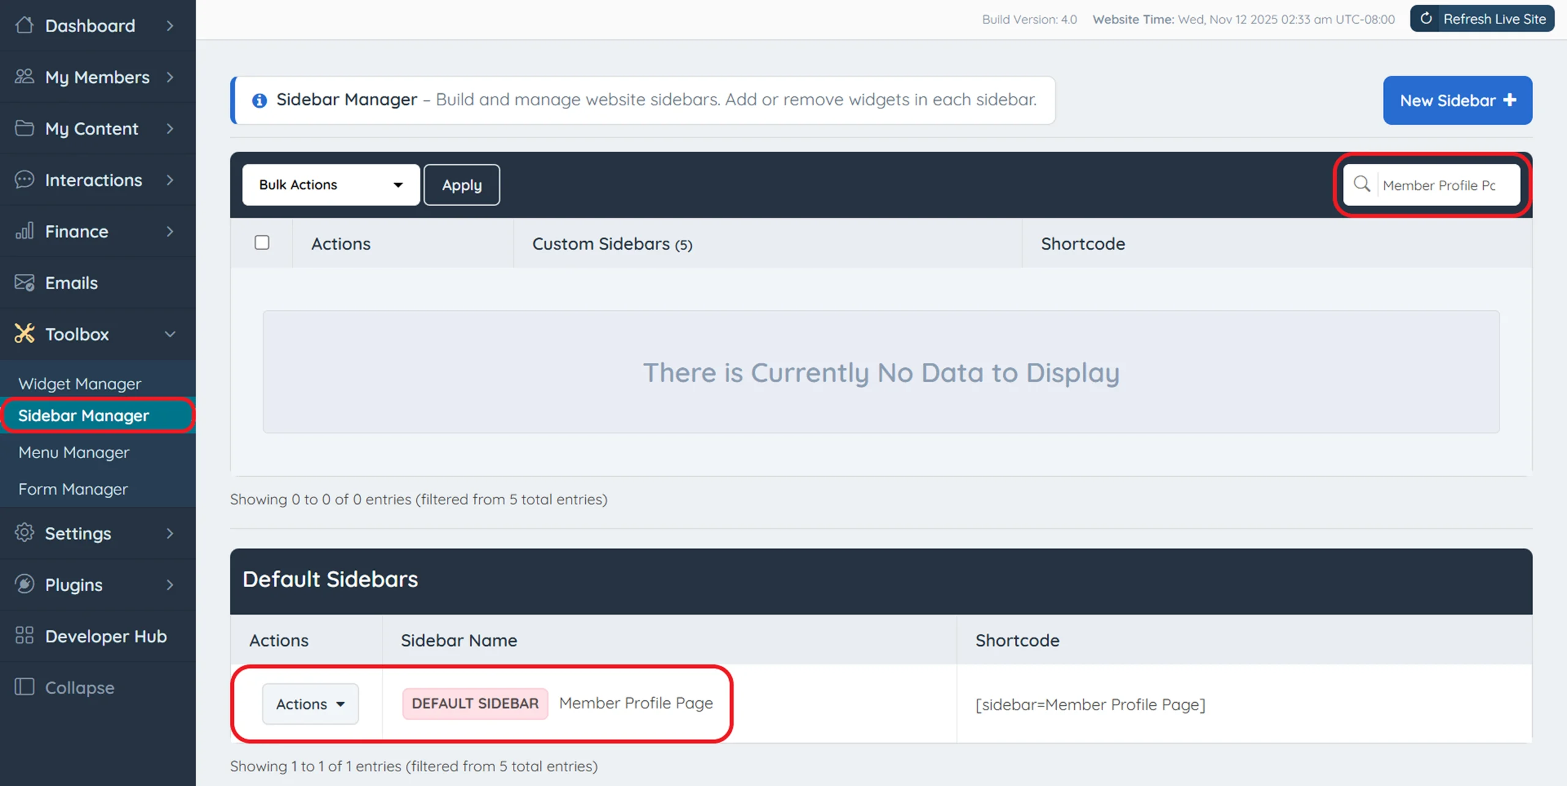Click the Toolbox crossed-tools icon

(24, 334)
